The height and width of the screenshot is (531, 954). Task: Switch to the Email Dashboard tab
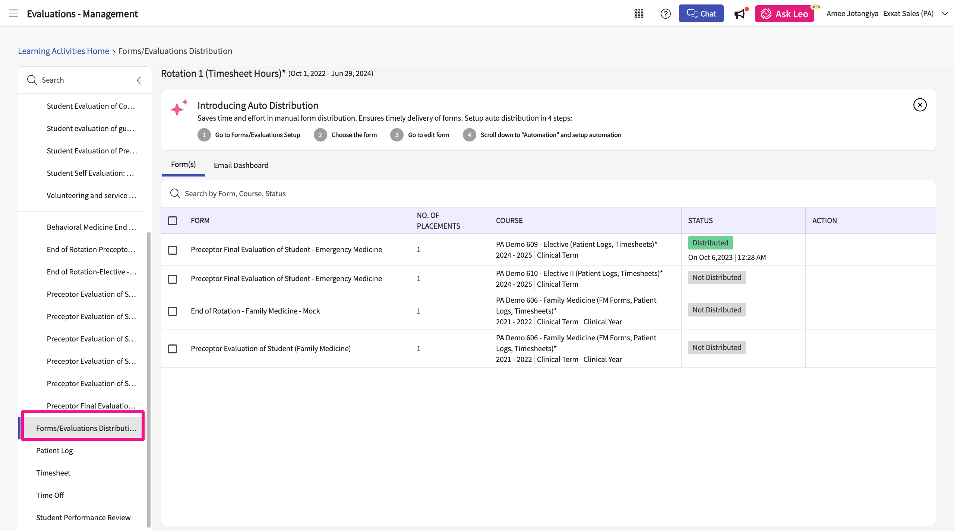click(x=241, y=165)
